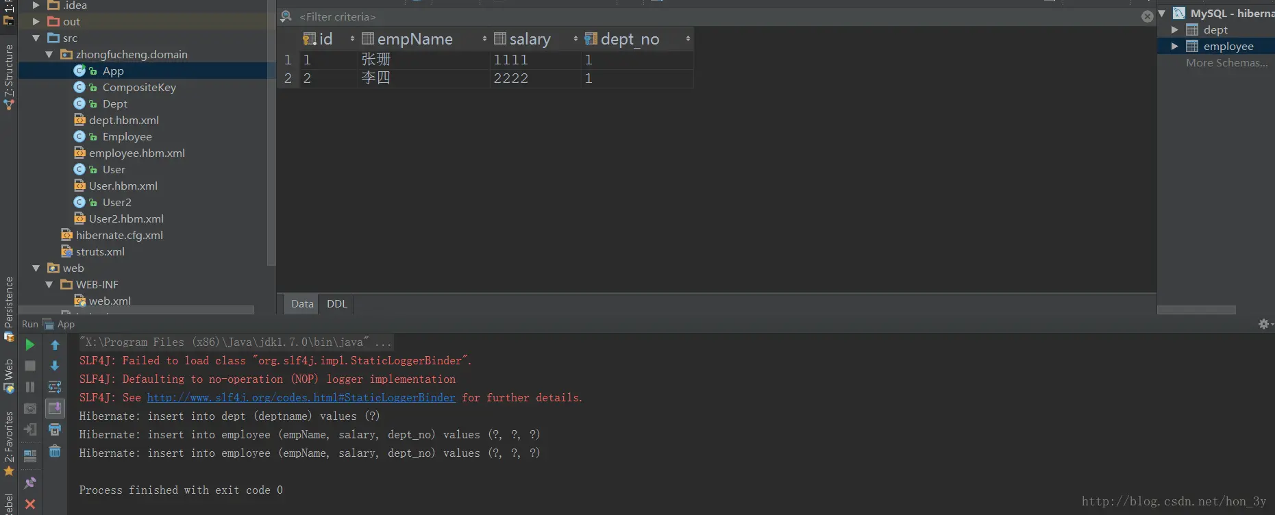Open the Structure tool window tab

tap(9, 77)
